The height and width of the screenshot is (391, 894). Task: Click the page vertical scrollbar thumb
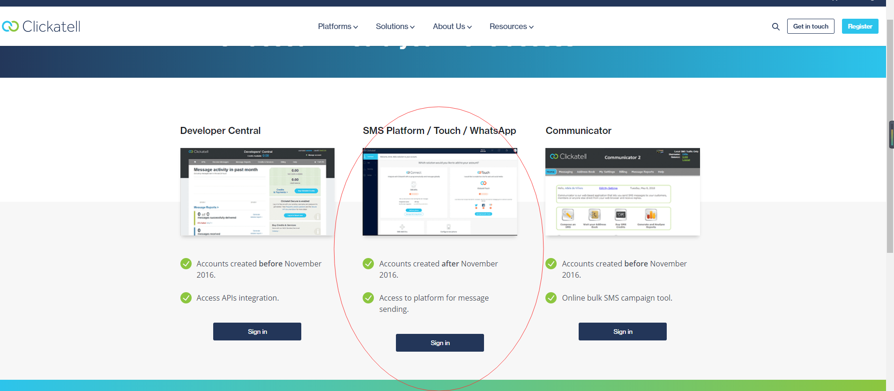(x=890, y=136)
